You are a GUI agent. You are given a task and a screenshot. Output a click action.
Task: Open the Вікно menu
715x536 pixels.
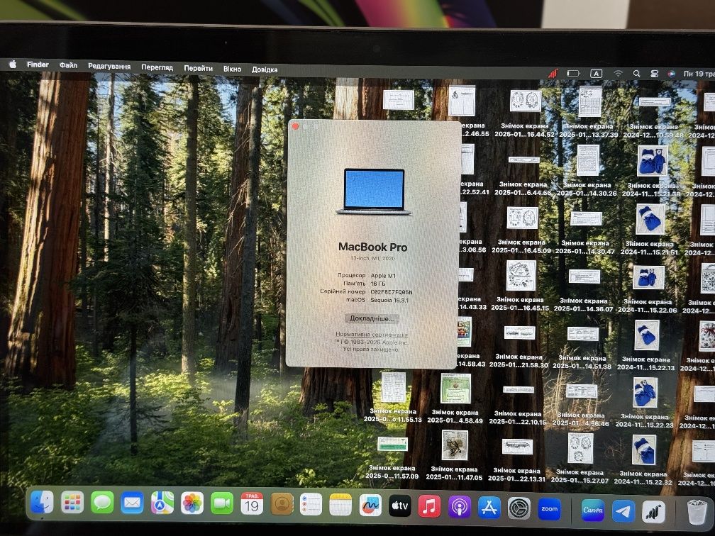click(232, 69)
